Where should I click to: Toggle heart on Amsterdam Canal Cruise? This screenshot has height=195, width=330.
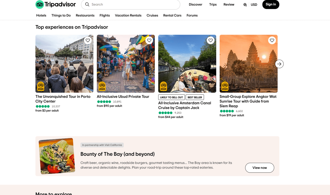pyautogui.click(x=210, y=40)
